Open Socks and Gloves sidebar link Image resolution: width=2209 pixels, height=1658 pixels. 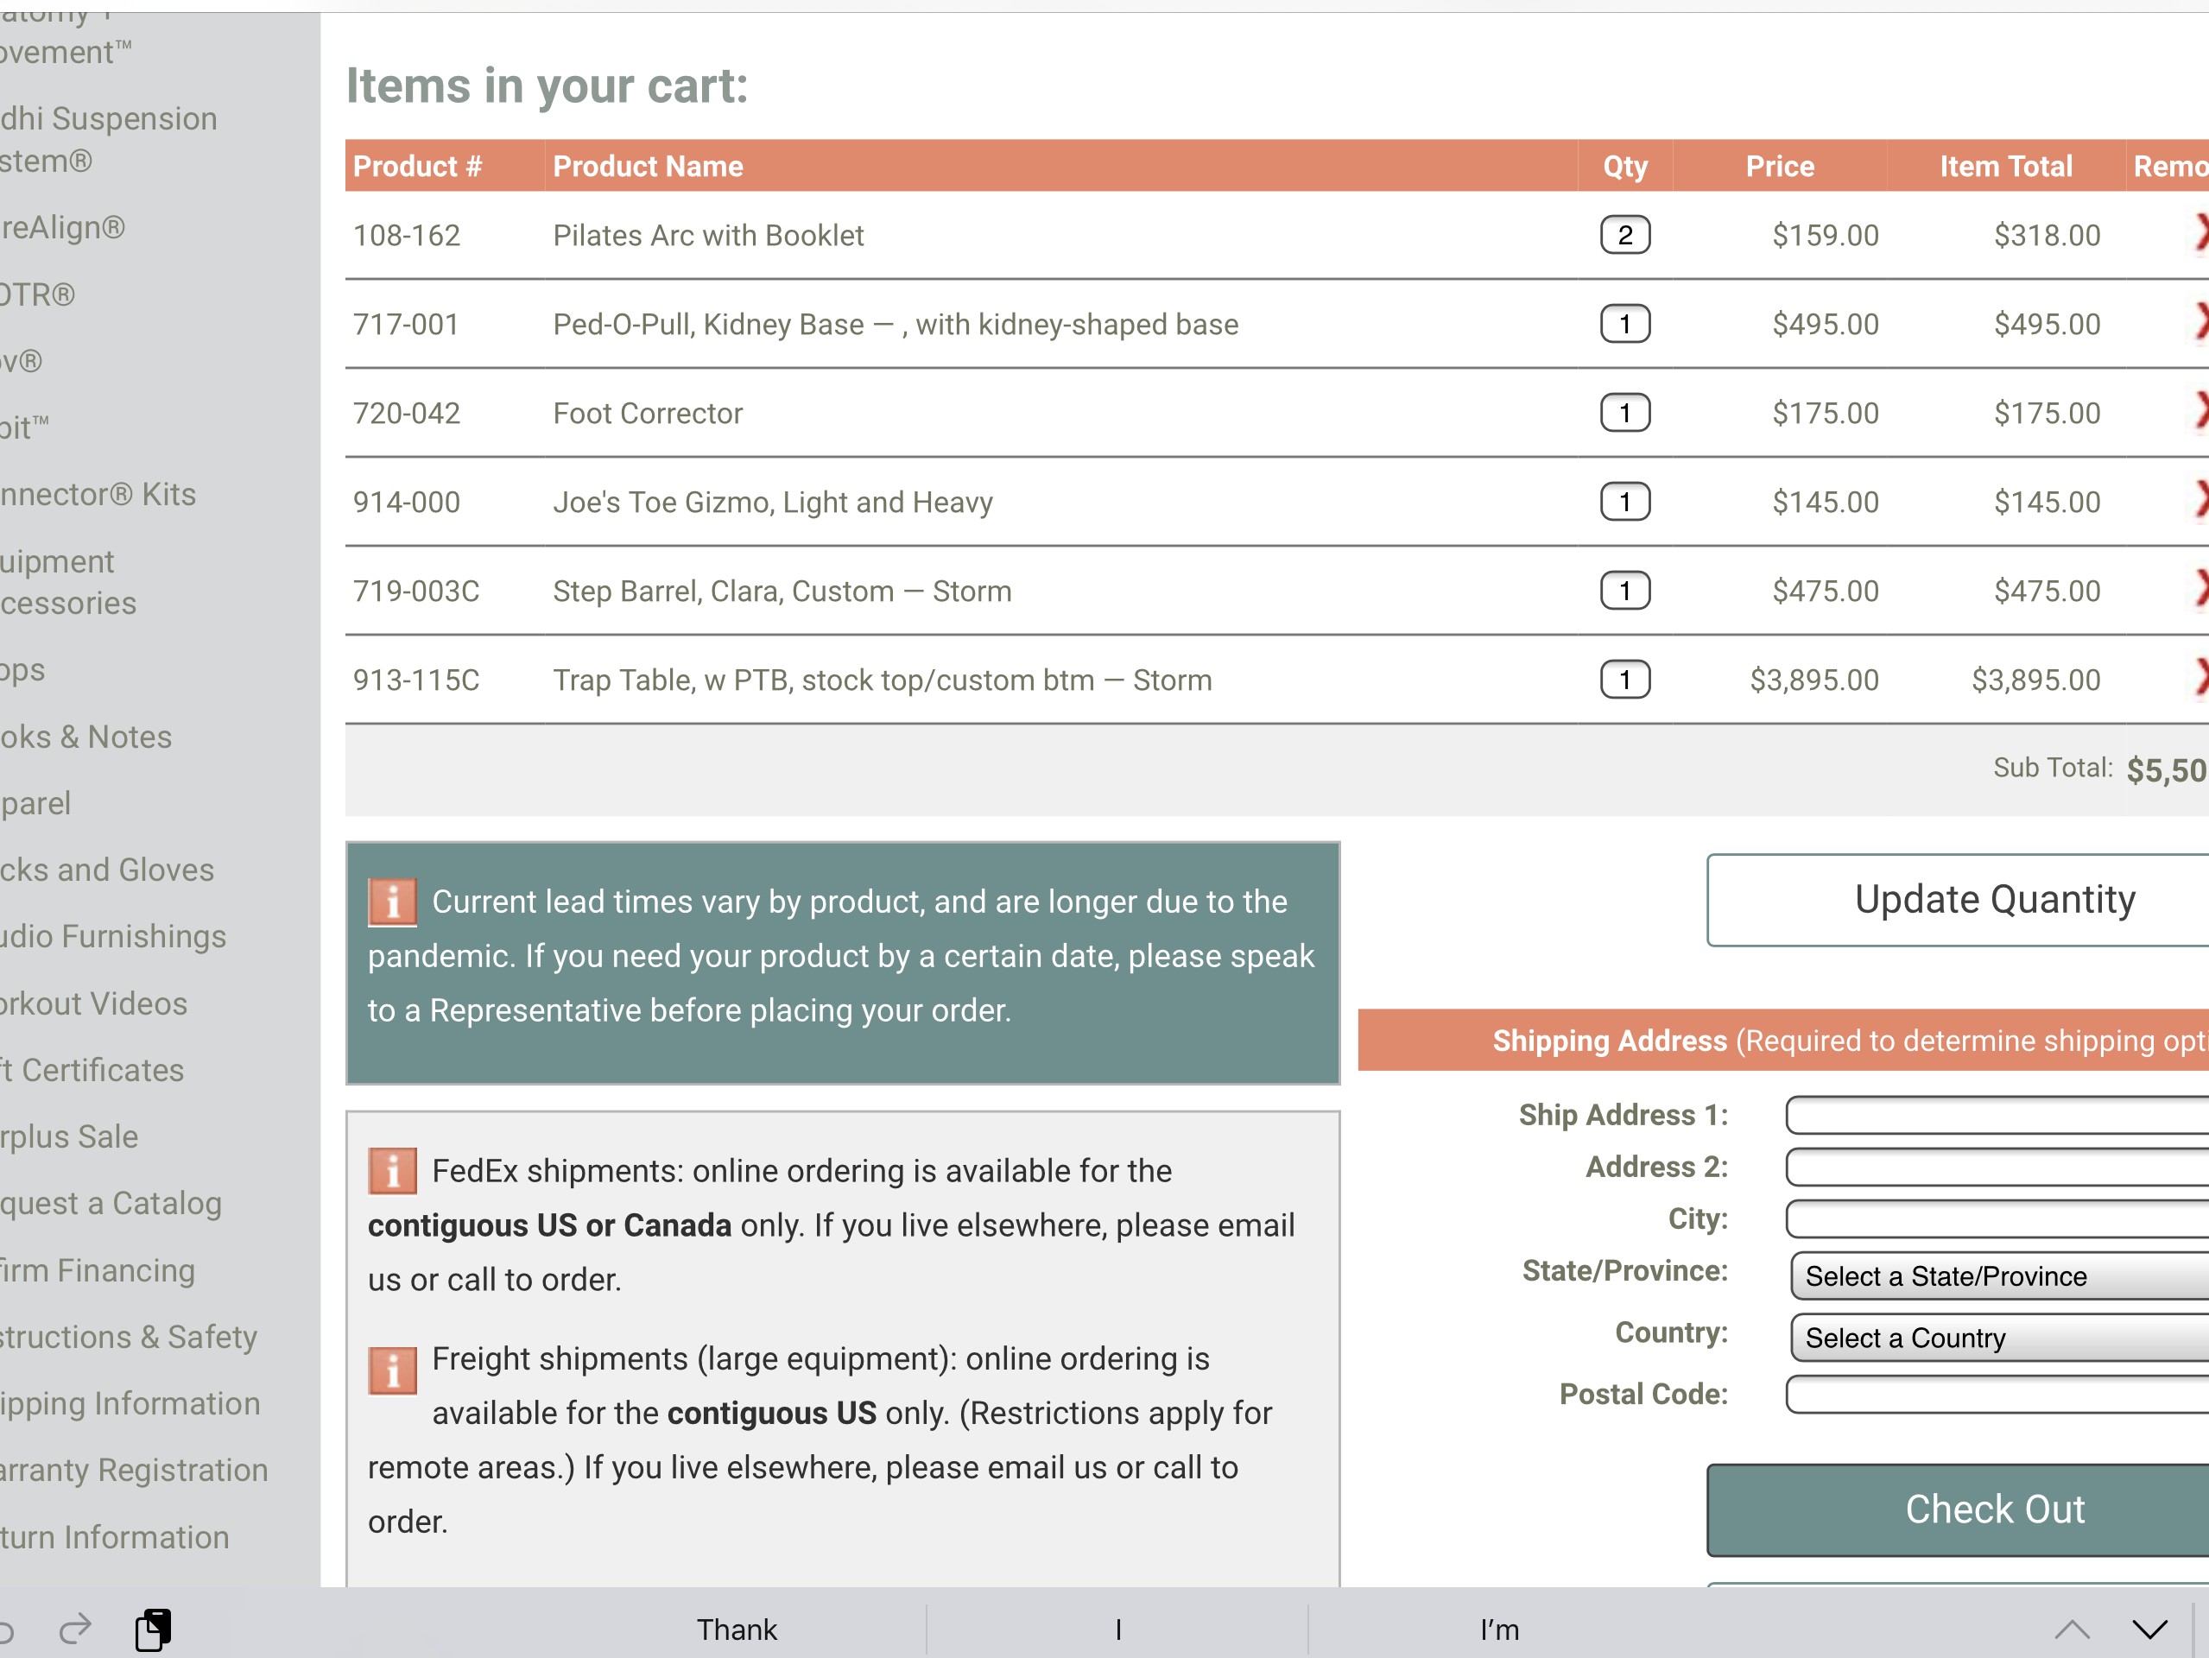[107, 870]
